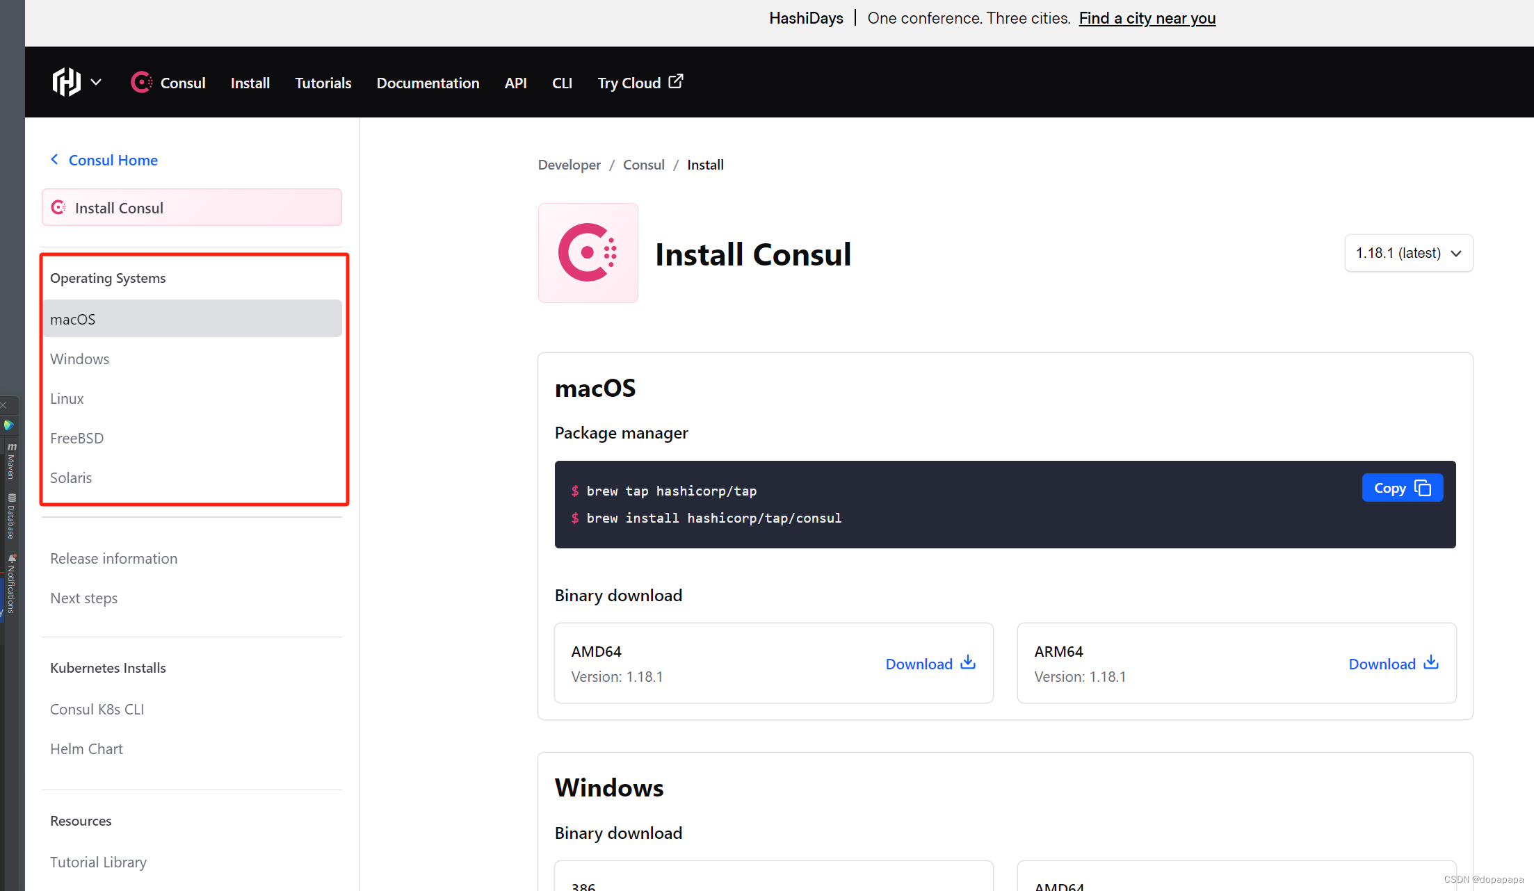Click the HashiCorp menu expander icon top-left
Image resolution: width=1534 pixels, height=891 pixels.
pyautogui.click(x=95, y=82)
